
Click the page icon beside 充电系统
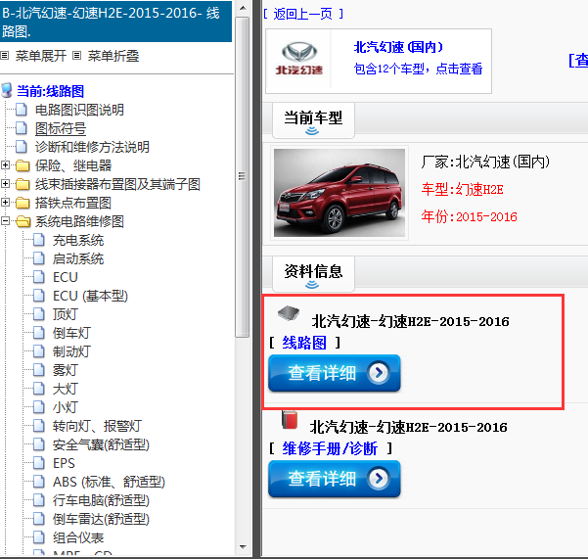(38, 240)
